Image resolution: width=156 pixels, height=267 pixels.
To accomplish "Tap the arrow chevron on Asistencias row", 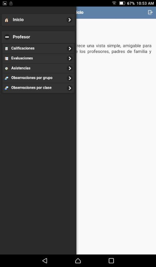I will coord(70,68).
